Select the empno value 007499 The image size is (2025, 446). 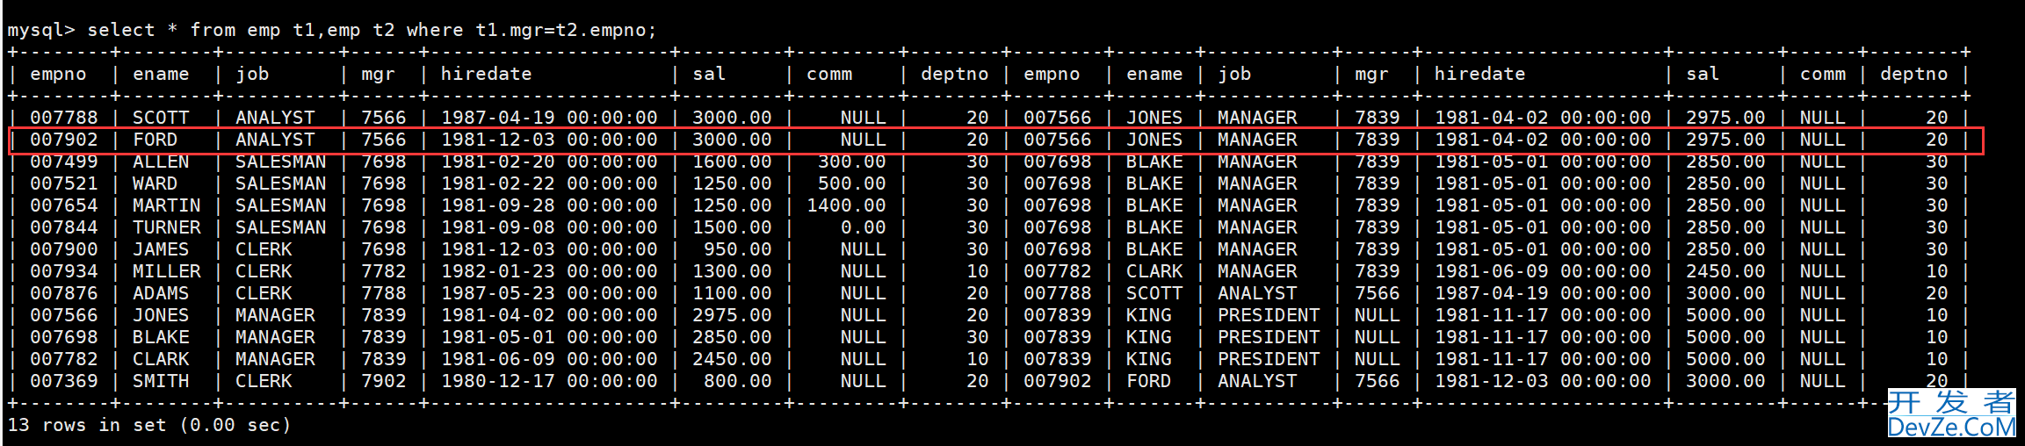pyautogui.click(x=64, y=162)
